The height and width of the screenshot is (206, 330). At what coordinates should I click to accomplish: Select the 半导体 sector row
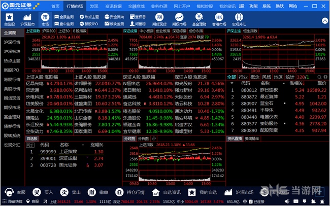[278, 110]
